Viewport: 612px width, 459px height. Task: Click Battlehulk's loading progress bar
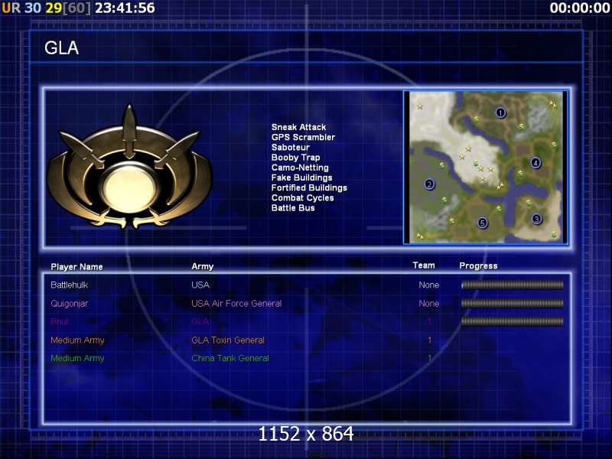pos(512,285)
